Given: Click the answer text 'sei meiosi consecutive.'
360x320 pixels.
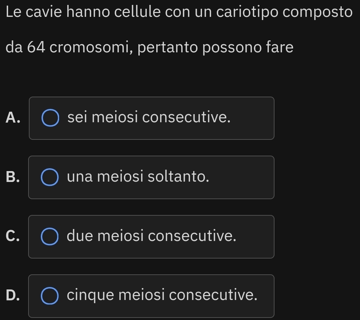Looking at the screenshot, I should (149, 118).
